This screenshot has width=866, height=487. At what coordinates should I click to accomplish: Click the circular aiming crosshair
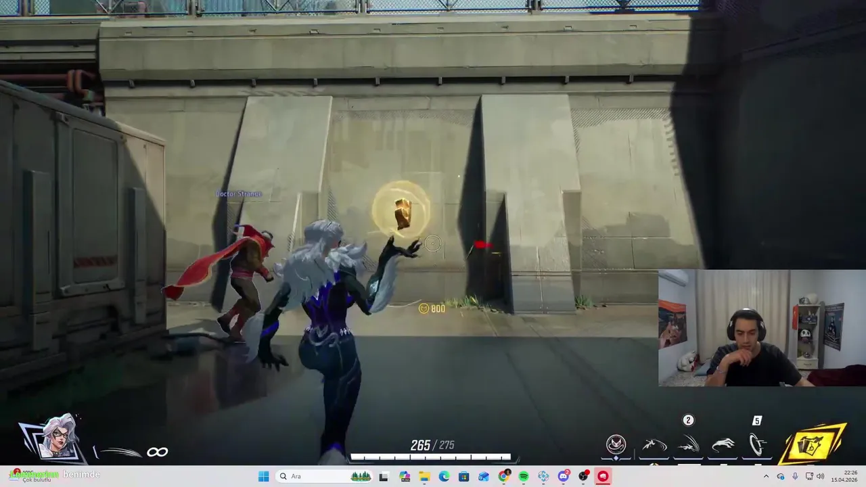(433, 243)
